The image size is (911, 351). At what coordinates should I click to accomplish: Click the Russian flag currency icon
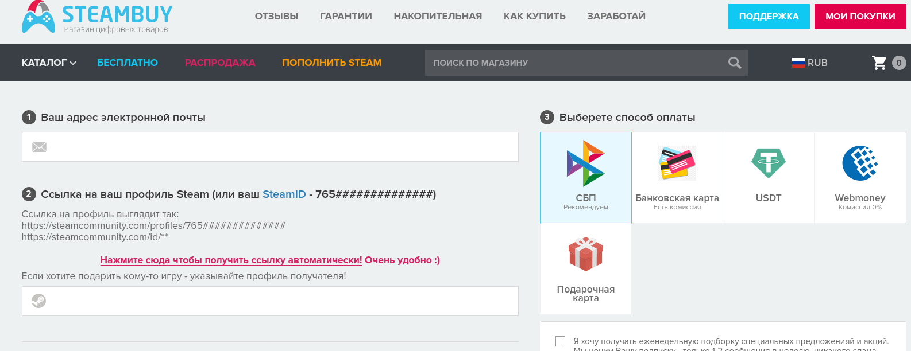798,63
